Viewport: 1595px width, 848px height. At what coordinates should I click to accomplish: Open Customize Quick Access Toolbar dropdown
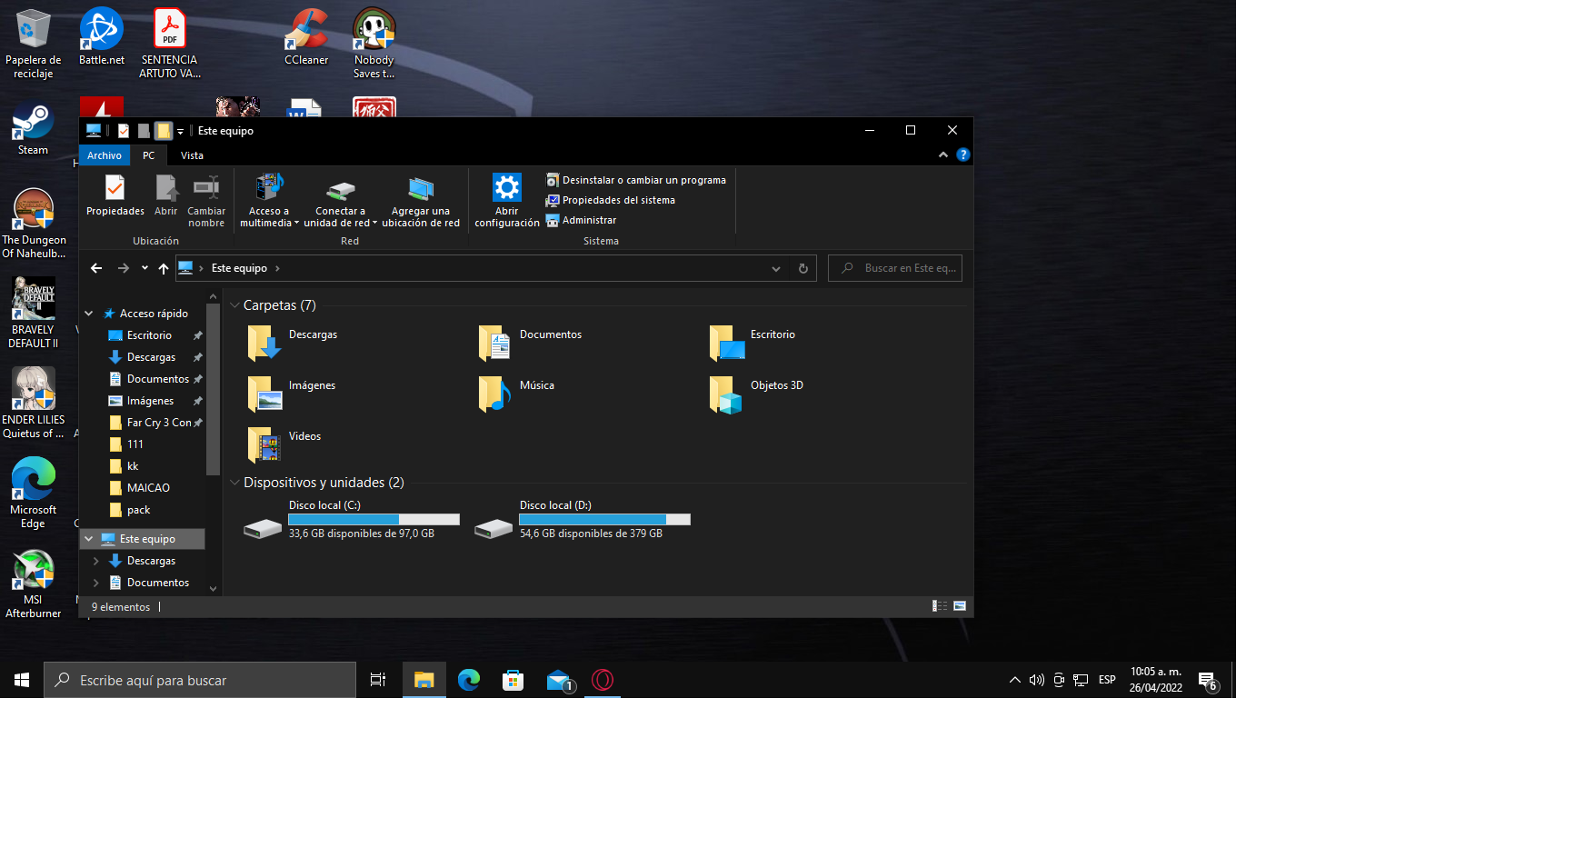click(180, 131)
